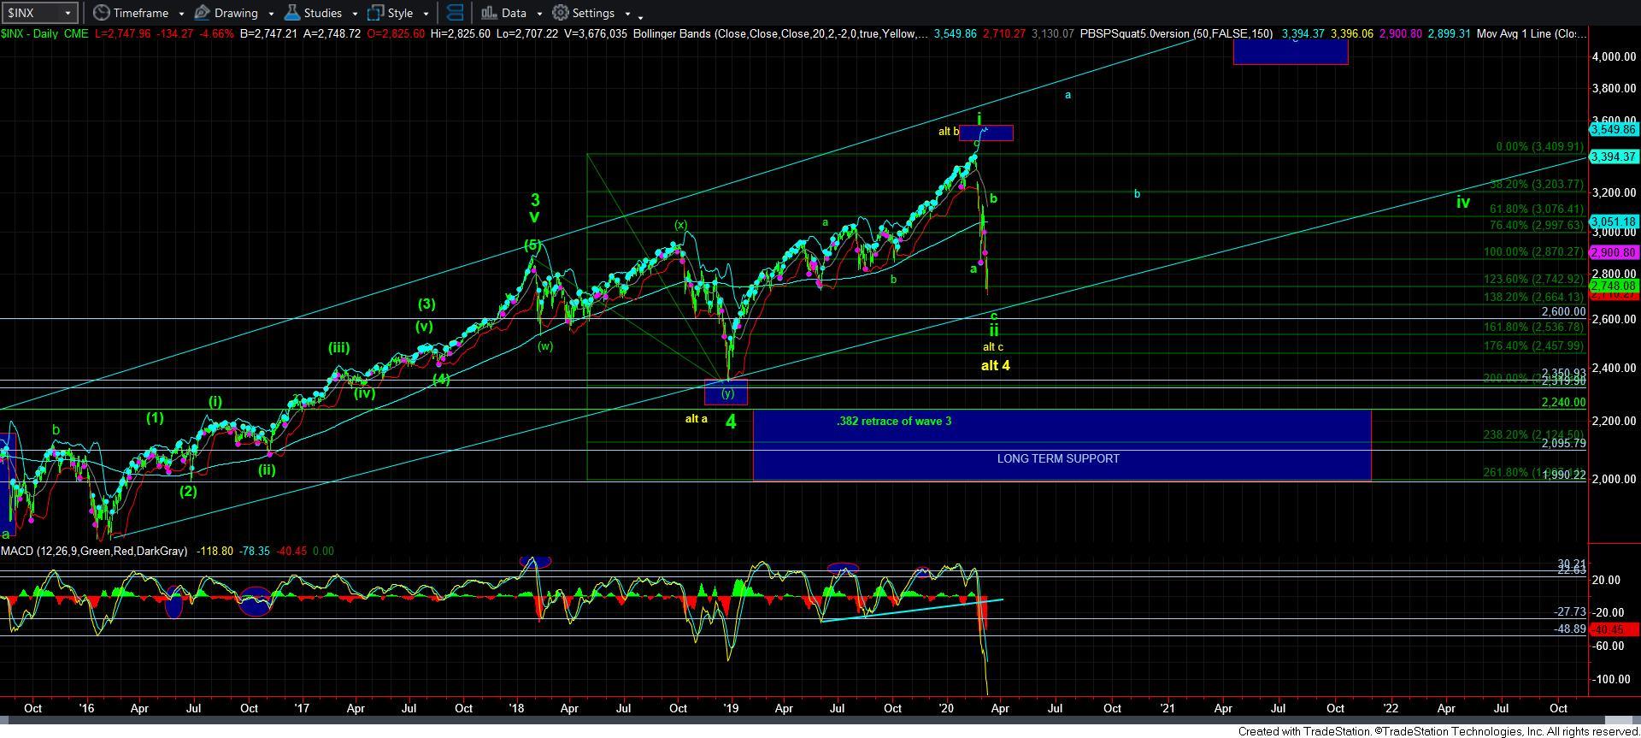Select the 2,240.00 horizontal line label
The width and height of the screenshot is (1641, 738).
(1563, 403)
